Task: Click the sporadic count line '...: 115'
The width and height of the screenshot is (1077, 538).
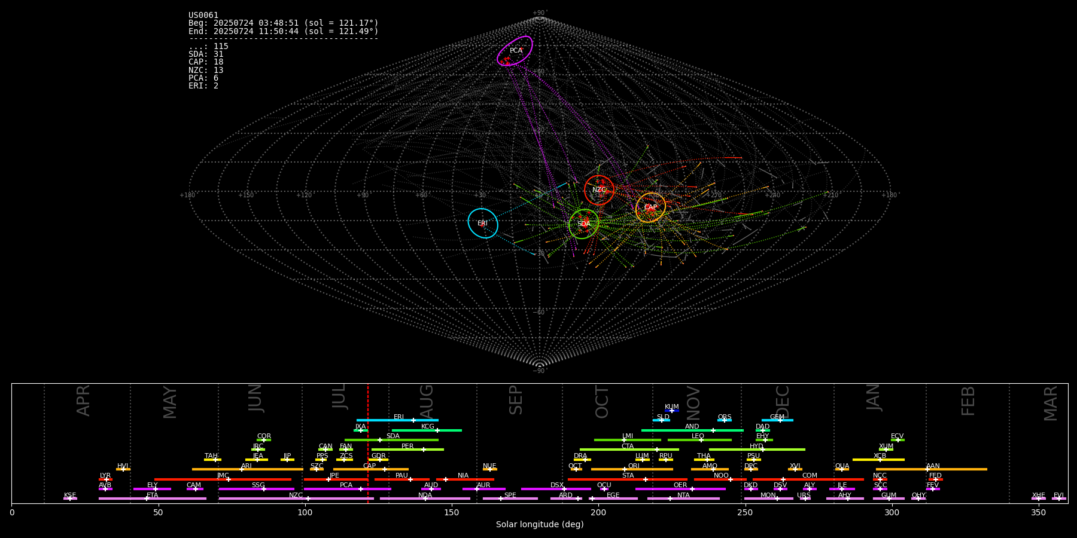Action: (x=208, y=47)
